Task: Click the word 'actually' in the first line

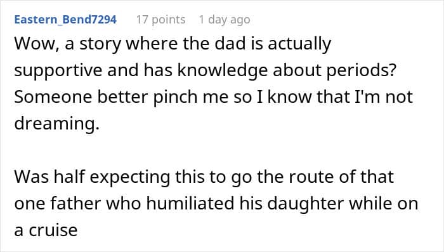Action: 299,44
